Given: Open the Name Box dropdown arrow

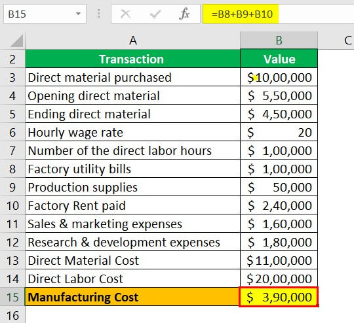Looking at the screenshot, I should [x=78, y=14].
